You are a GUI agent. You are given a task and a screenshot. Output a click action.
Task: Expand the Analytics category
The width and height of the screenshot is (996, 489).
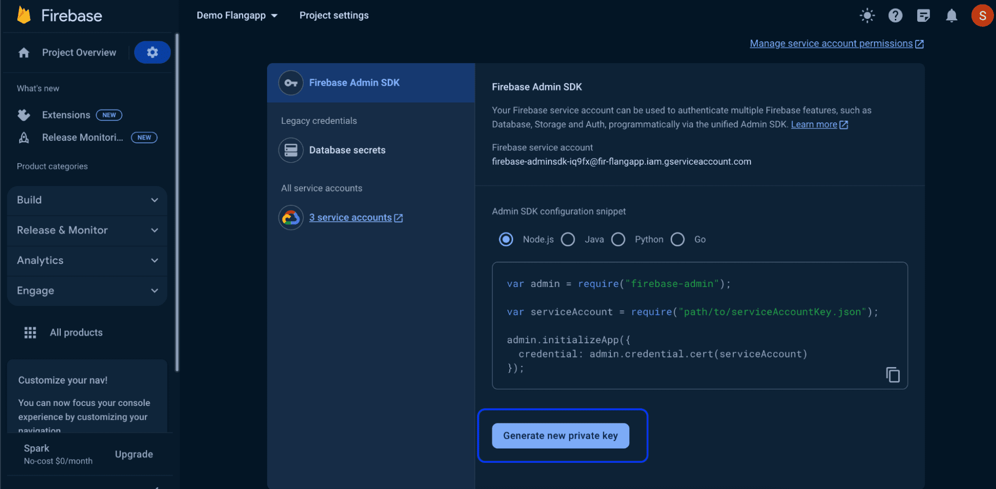point(87,261)
